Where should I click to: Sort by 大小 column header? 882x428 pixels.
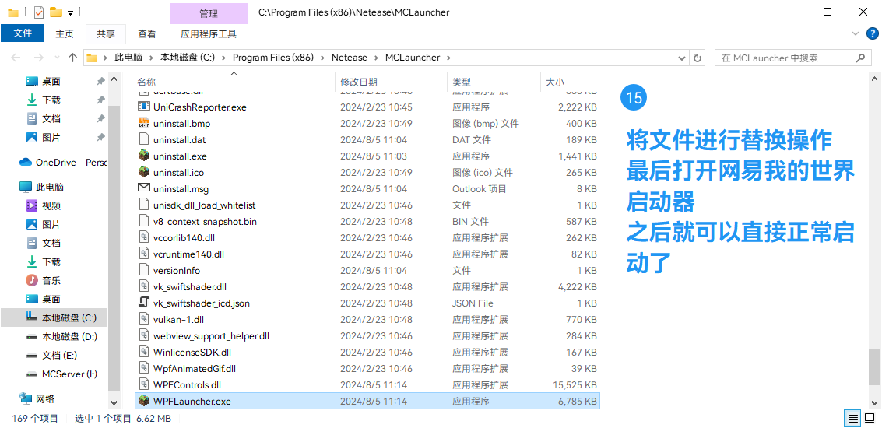pyautogui.click(x=571, y=82)
